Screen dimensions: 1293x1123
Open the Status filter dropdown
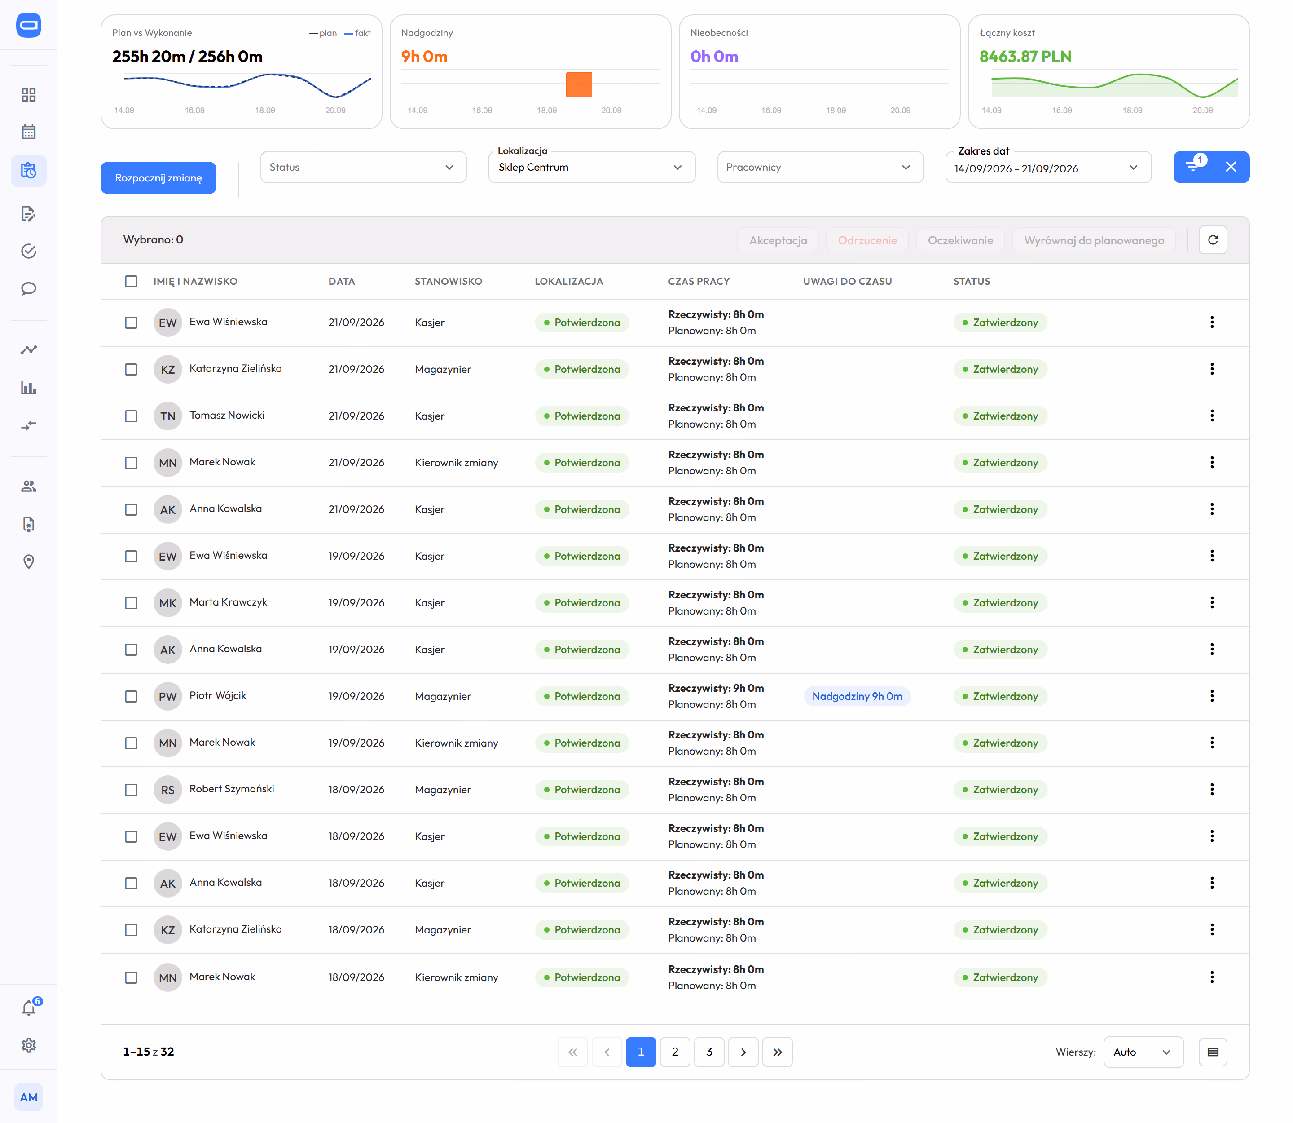pyautogui.click(x=363, y=167)
